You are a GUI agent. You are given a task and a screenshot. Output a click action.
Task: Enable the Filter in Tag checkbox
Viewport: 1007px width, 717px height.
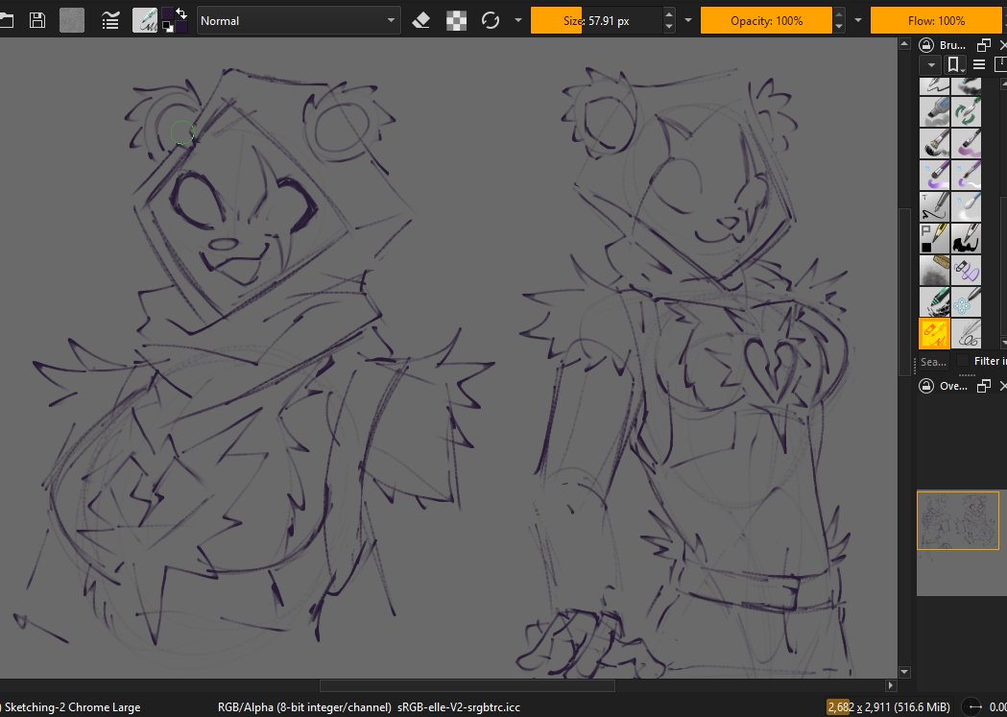tap(963, 361)
